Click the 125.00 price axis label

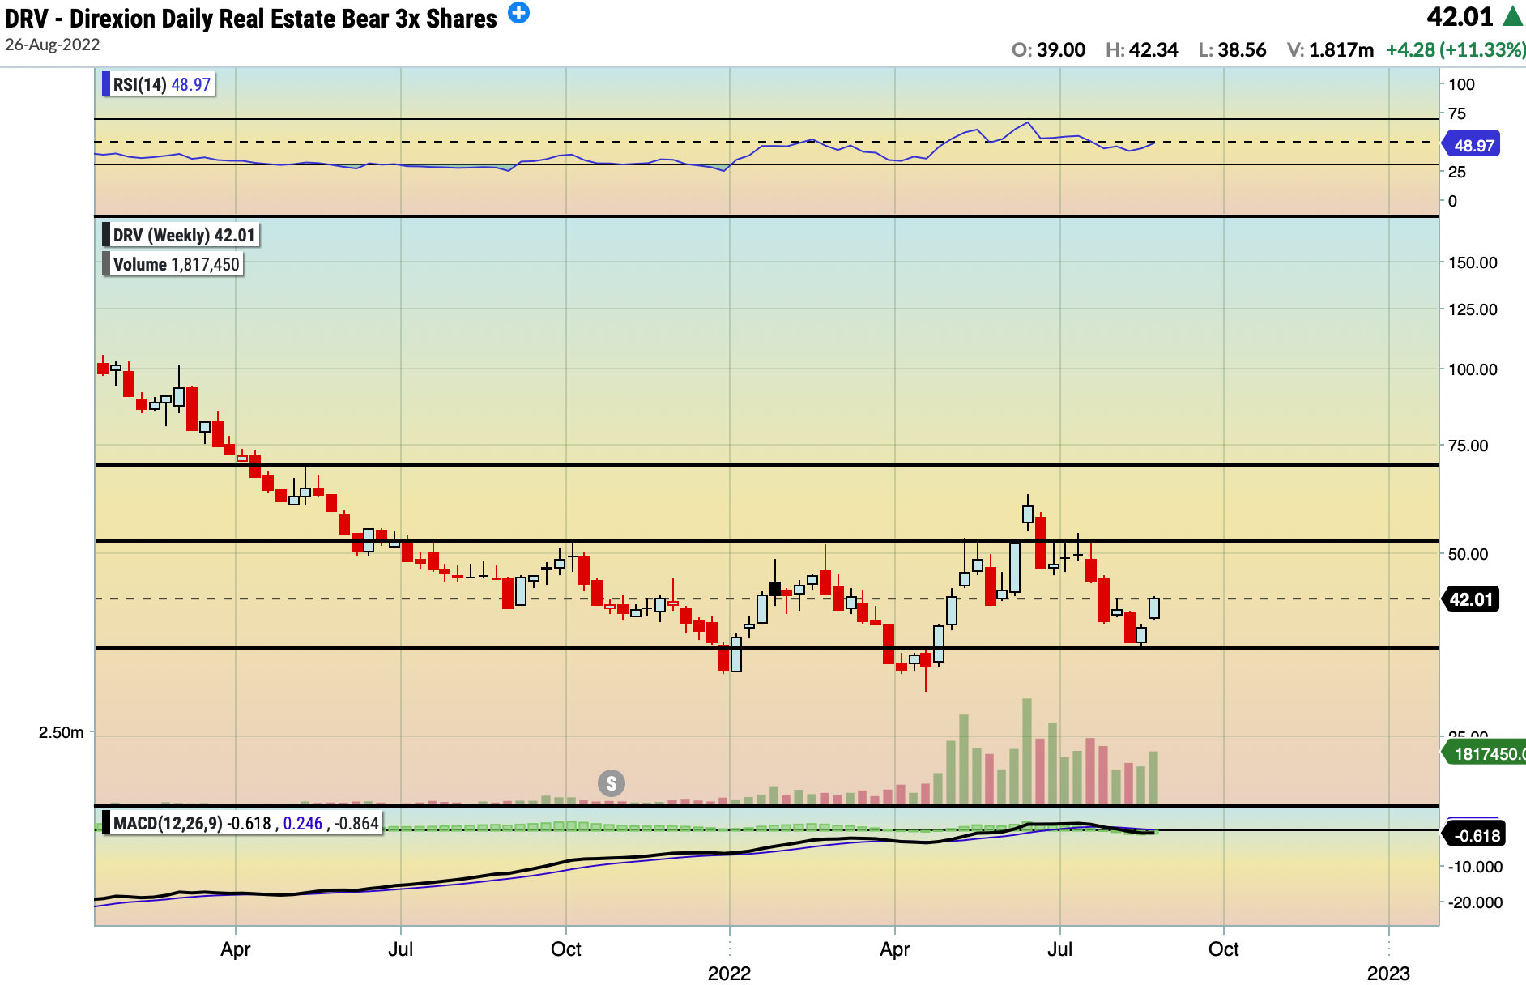(1473, 309)
